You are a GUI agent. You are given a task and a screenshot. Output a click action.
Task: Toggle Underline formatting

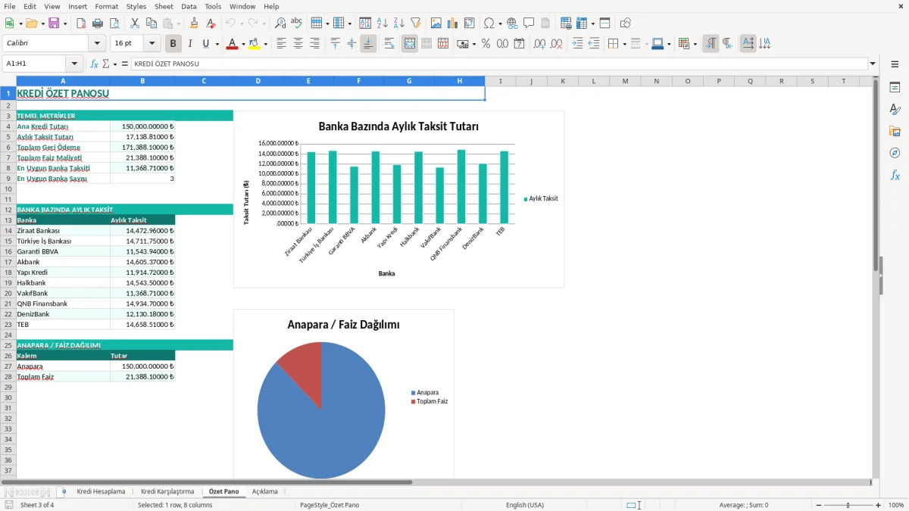206,44
